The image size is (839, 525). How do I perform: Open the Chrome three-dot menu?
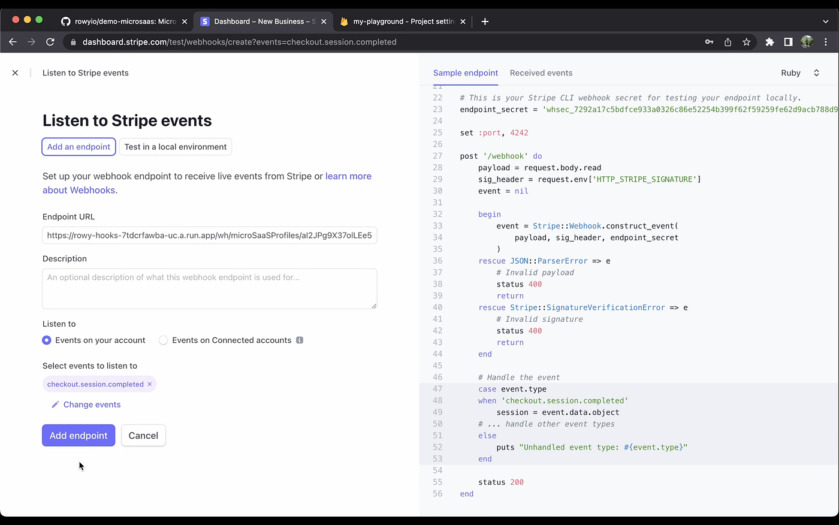826,42
